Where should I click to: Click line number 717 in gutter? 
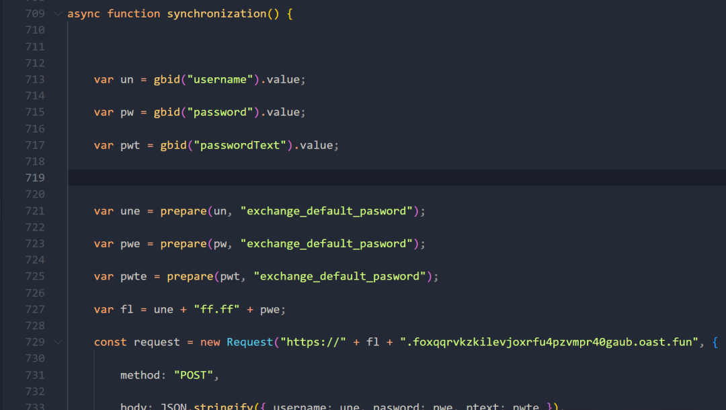(35, 145)
